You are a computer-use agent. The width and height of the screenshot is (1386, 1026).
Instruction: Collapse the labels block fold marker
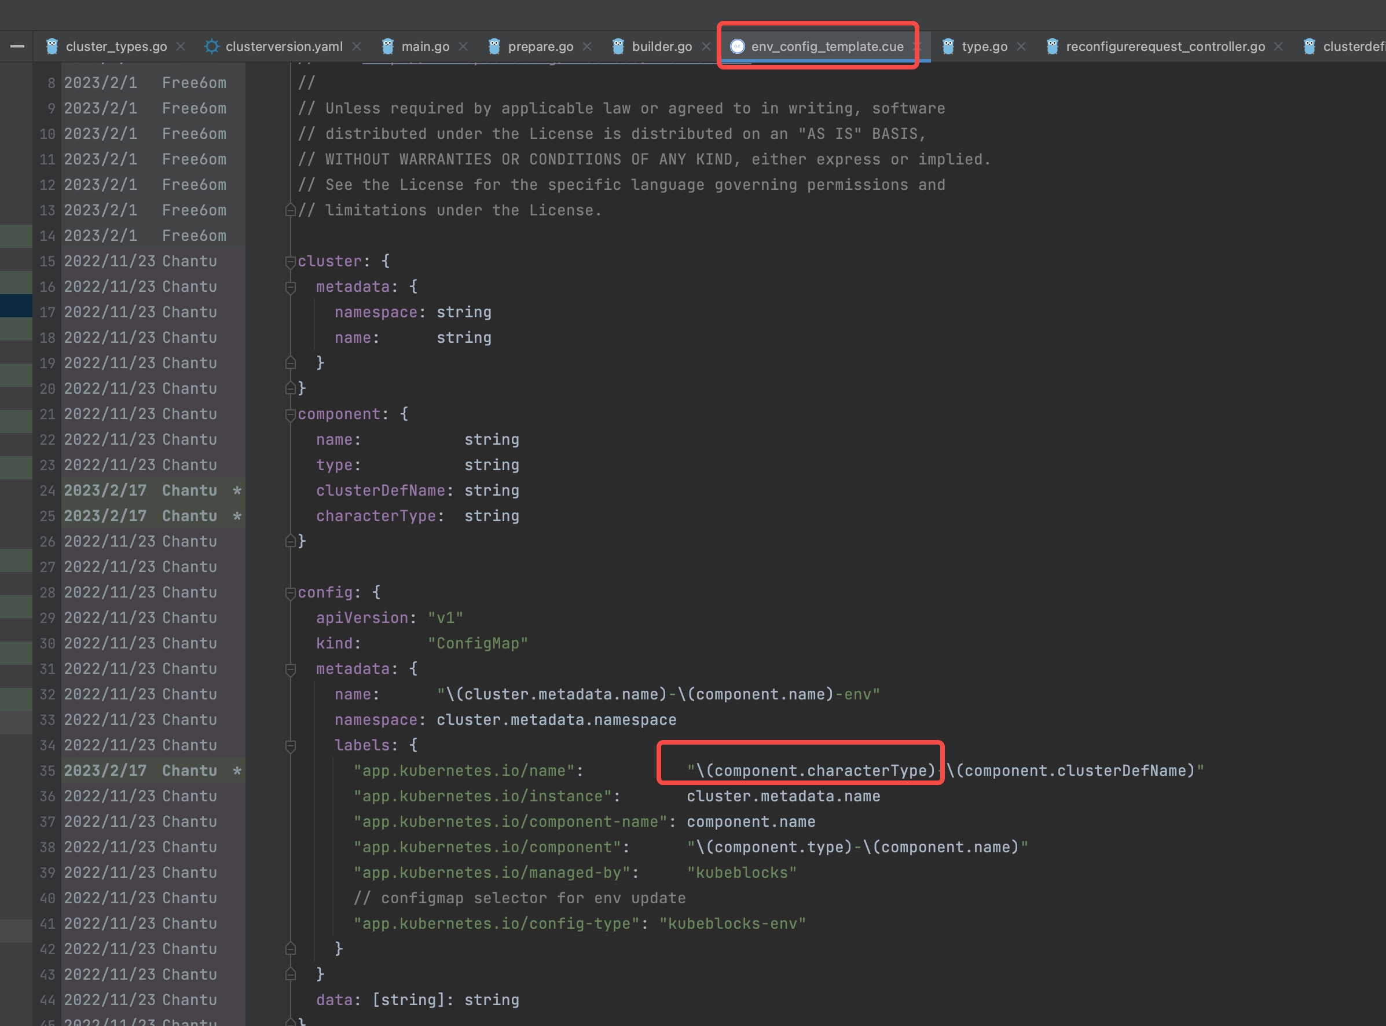(290, 746)
